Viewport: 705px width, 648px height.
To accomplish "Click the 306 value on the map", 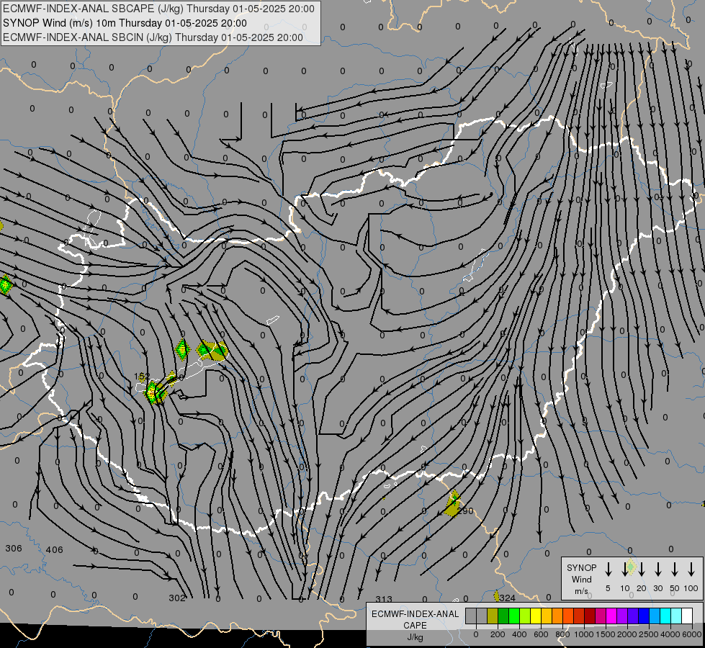I will [14, 548].
